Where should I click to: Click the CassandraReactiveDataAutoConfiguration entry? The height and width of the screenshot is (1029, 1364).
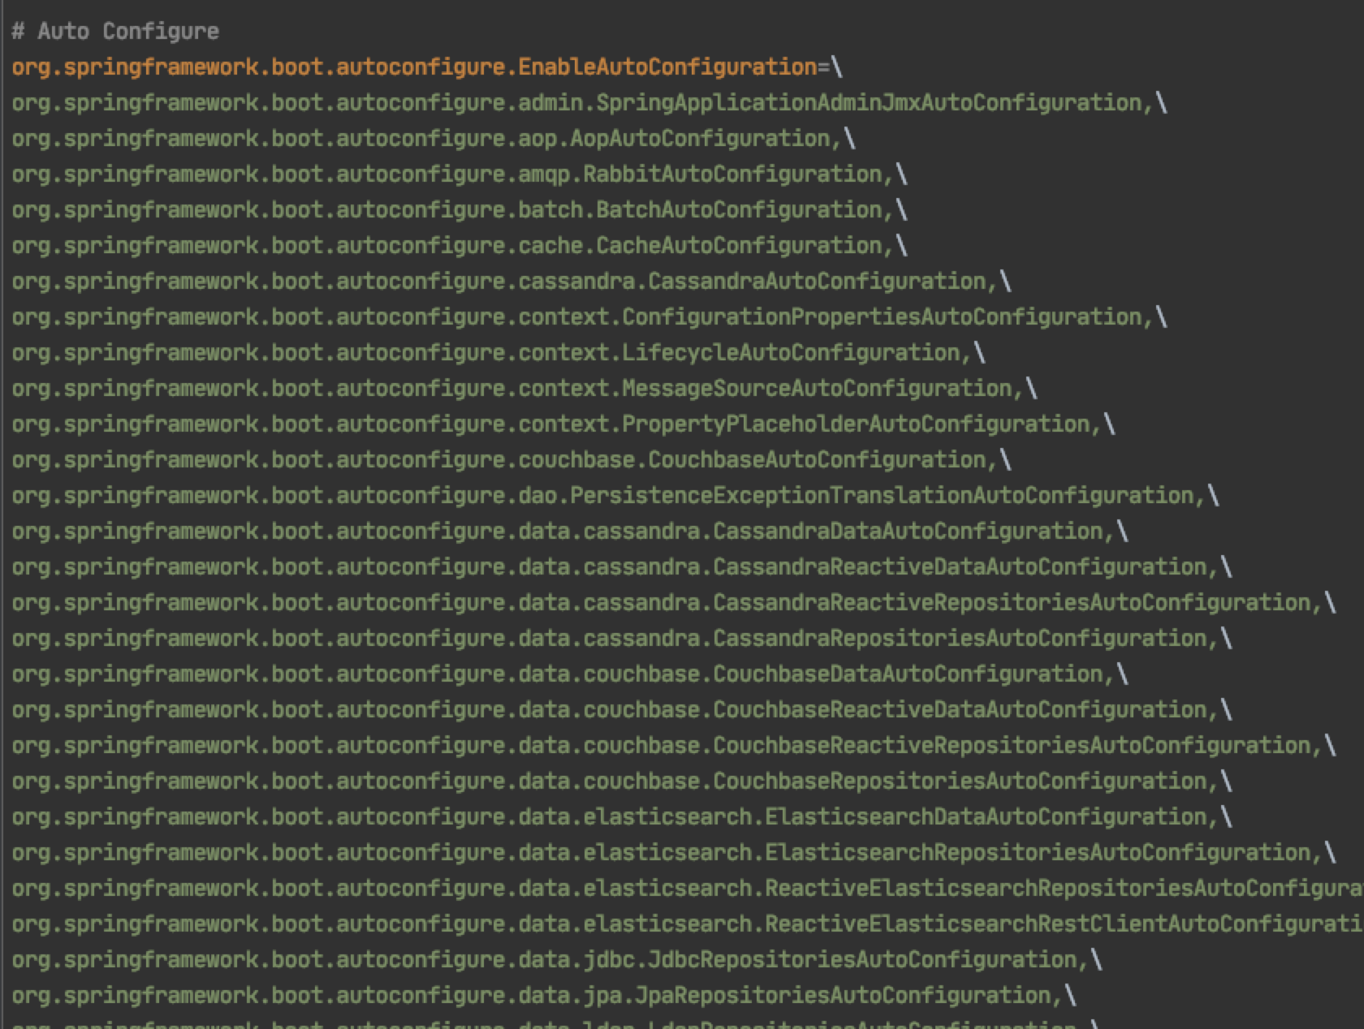(622, 567)
